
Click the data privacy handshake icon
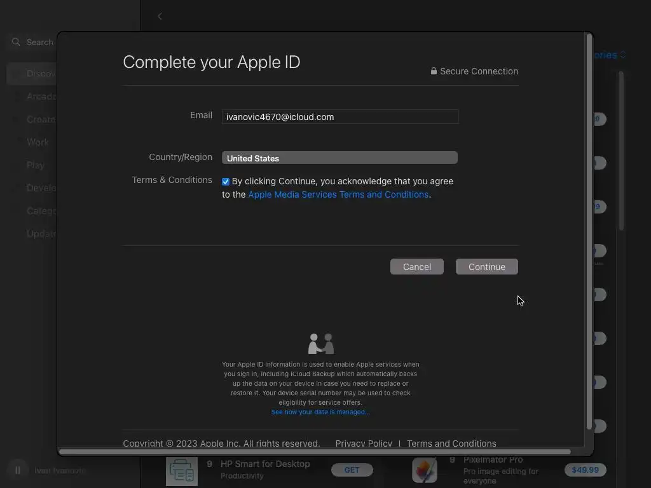tap(320, 344)
